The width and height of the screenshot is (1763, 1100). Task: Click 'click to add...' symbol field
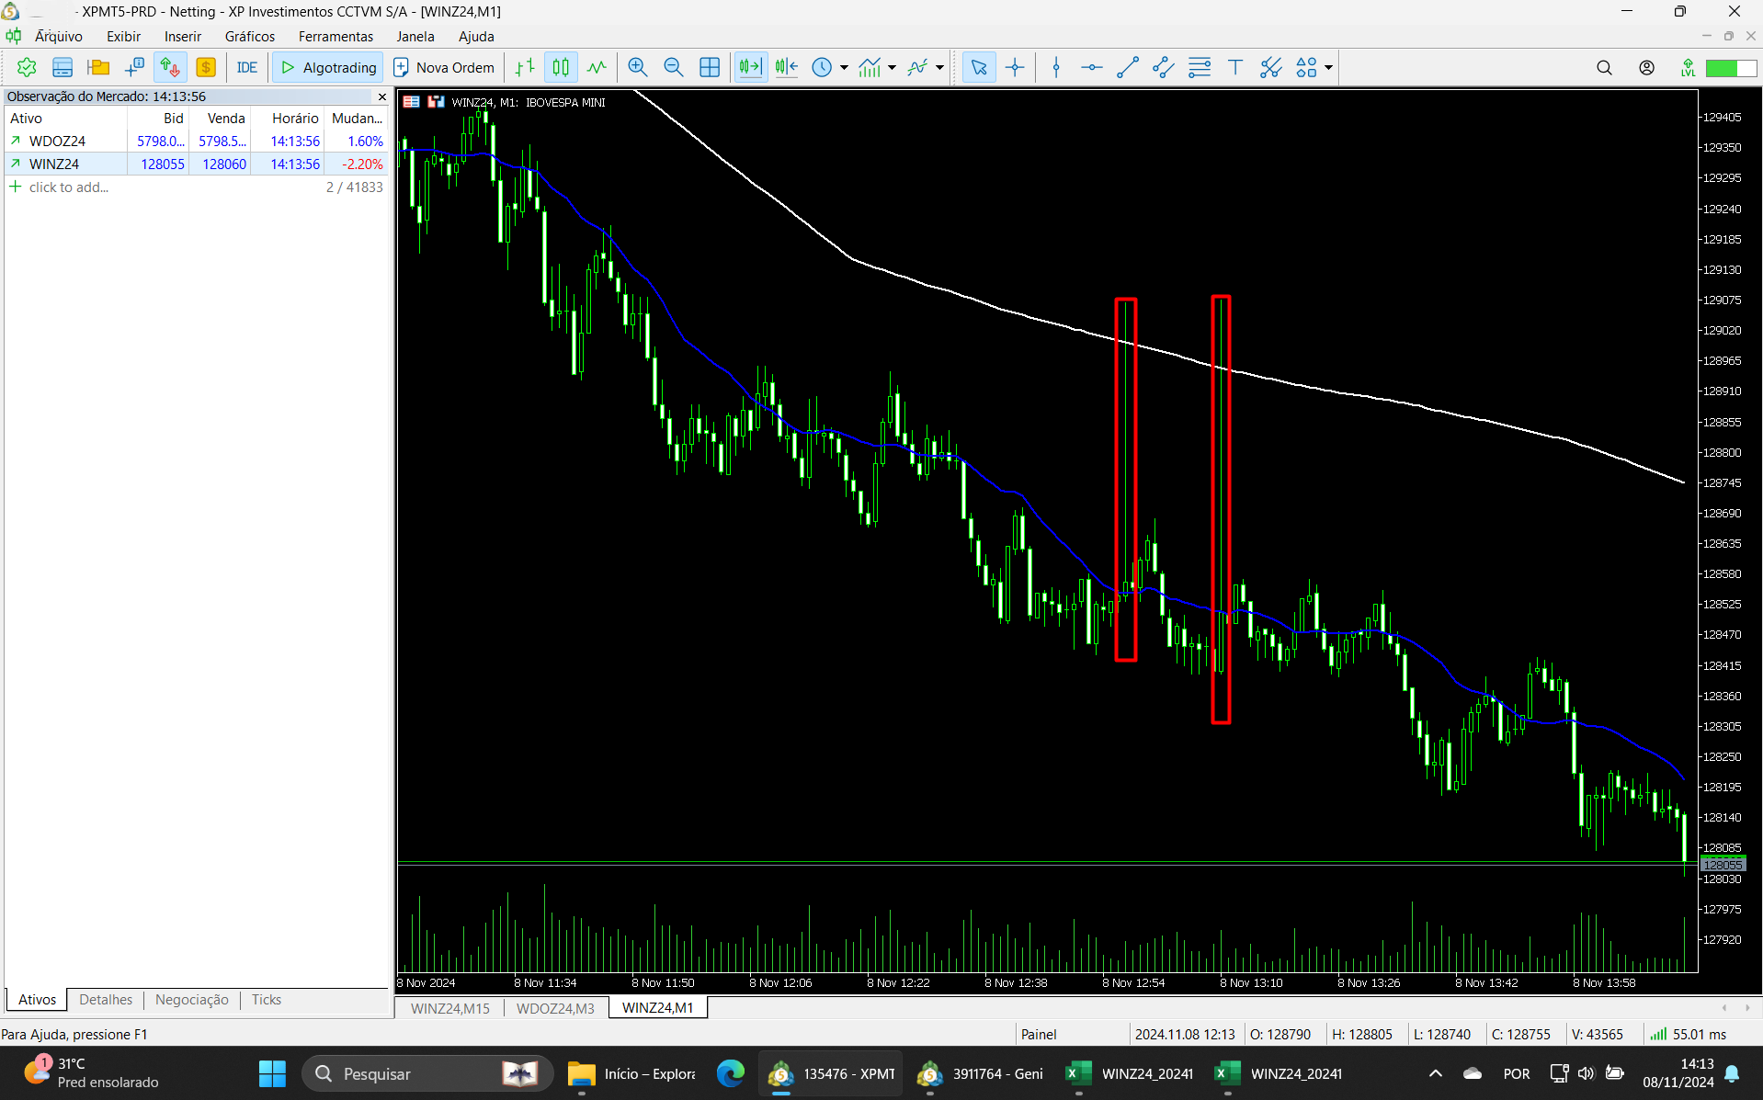[x=69, y=187]
